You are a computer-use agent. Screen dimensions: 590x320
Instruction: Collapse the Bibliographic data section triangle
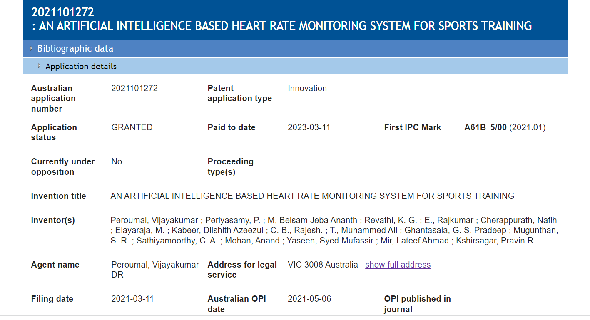[31, 49]
